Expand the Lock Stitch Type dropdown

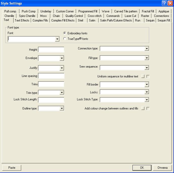click(x=147, y=100)
